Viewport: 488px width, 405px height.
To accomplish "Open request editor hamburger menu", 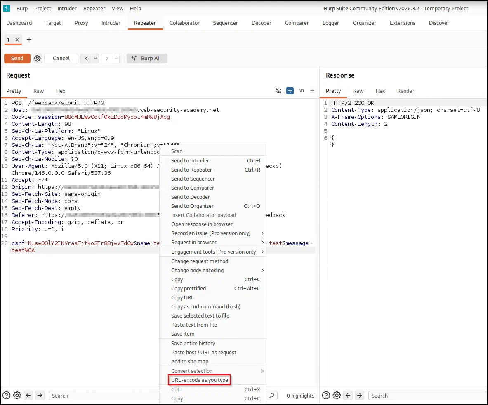I will 312,91.
